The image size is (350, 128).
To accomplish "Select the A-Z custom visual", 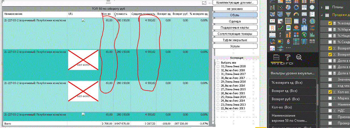I will click(280, 34).
